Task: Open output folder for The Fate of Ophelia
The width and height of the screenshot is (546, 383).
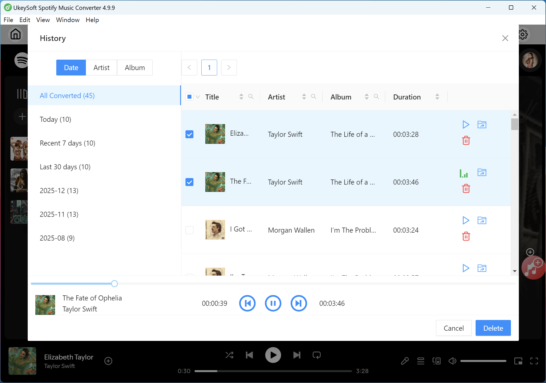Action: pyautogui.click(x=482, y=172)
